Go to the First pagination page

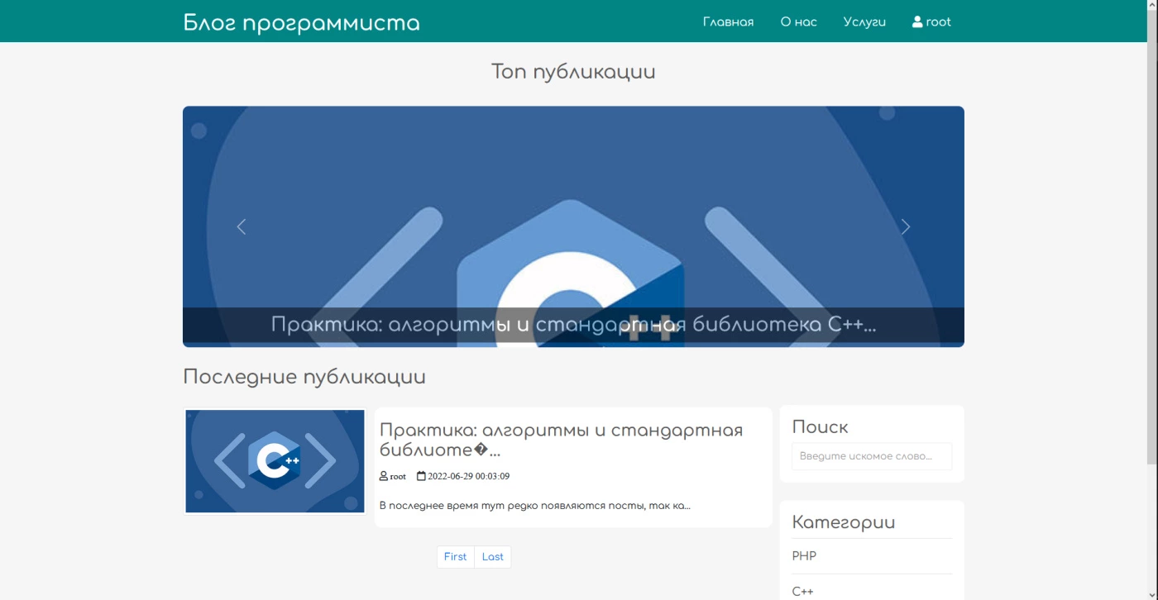click(456, 557)
